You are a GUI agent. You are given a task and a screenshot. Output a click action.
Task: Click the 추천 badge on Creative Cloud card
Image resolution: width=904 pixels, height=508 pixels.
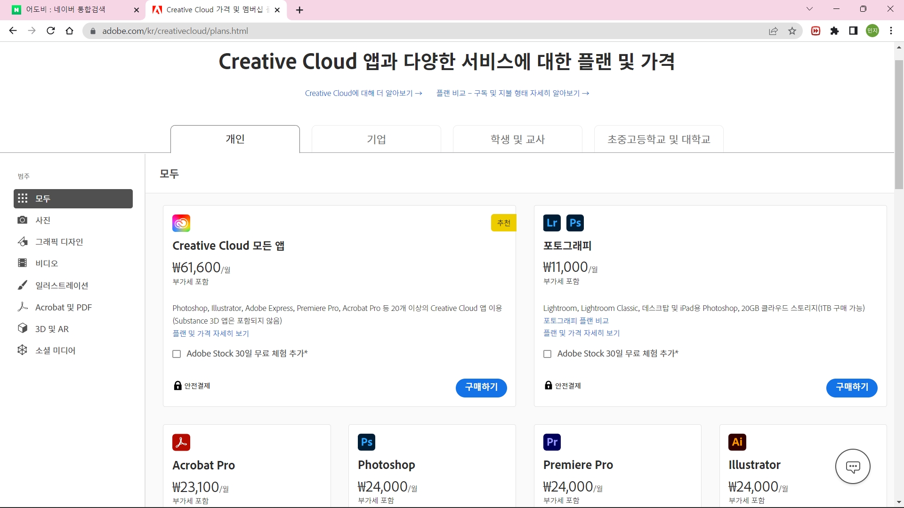click(503, 223)
